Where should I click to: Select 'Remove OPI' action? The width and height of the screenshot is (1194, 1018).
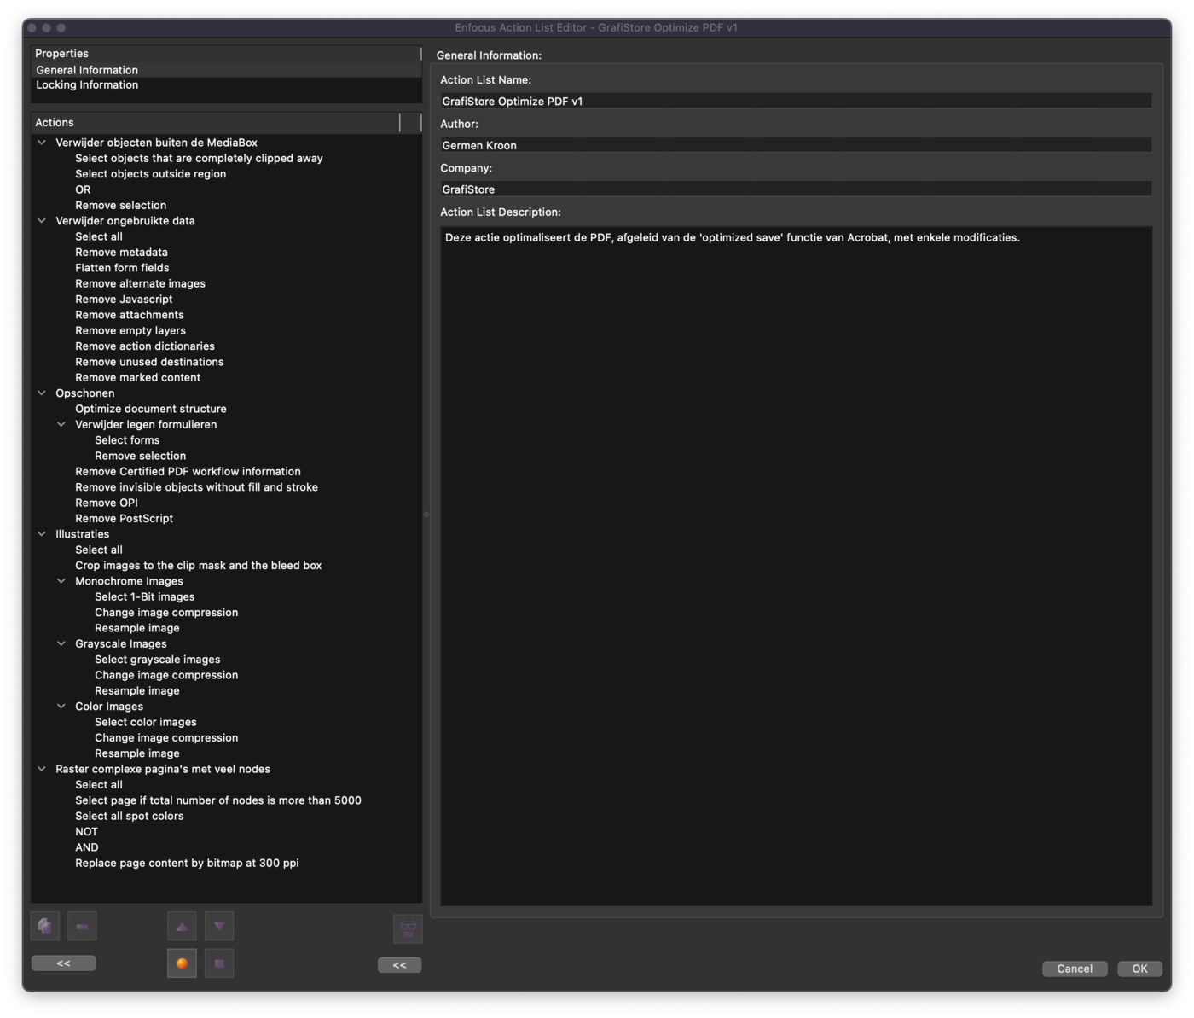pos(107,503)
